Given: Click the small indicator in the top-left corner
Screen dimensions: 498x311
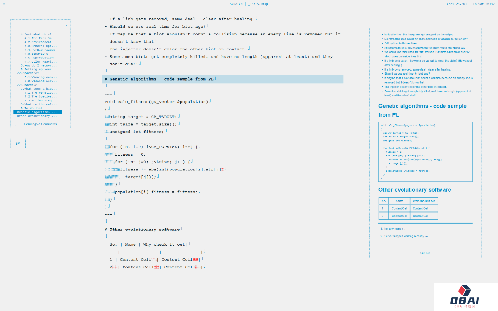Looking at the screenshot, I should (4, 4).
